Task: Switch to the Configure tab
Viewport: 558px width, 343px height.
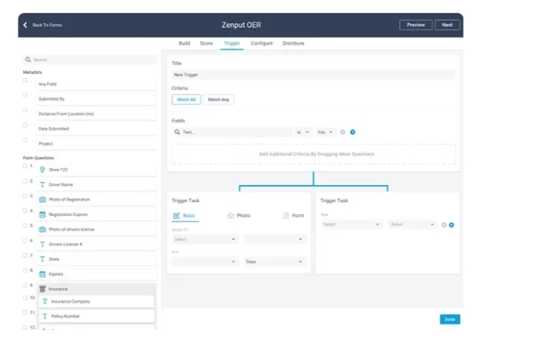Action: 262,44
